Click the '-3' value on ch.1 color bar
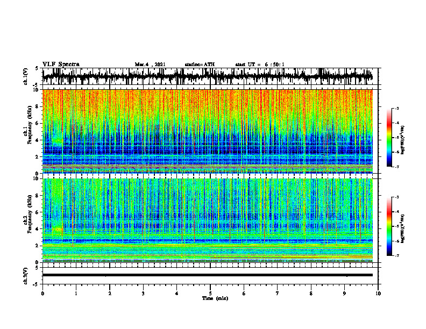426x329 pixels. tap(396, 109)
